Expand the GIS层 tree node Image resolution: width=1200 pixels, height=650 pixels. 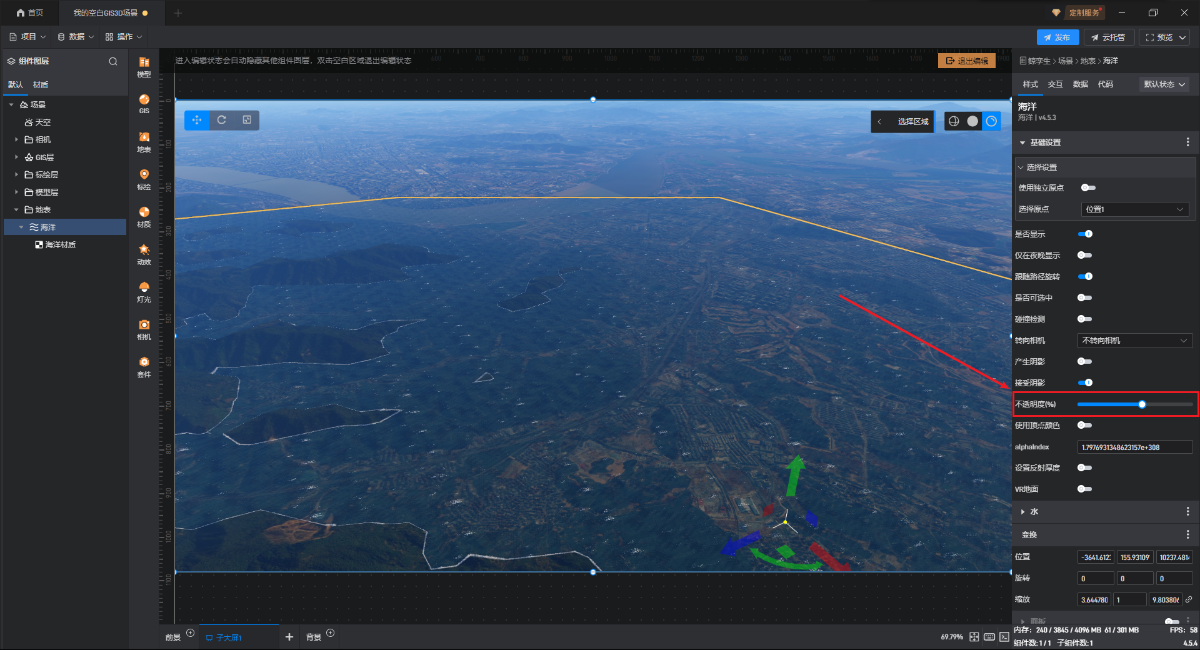tap(16, 157)
